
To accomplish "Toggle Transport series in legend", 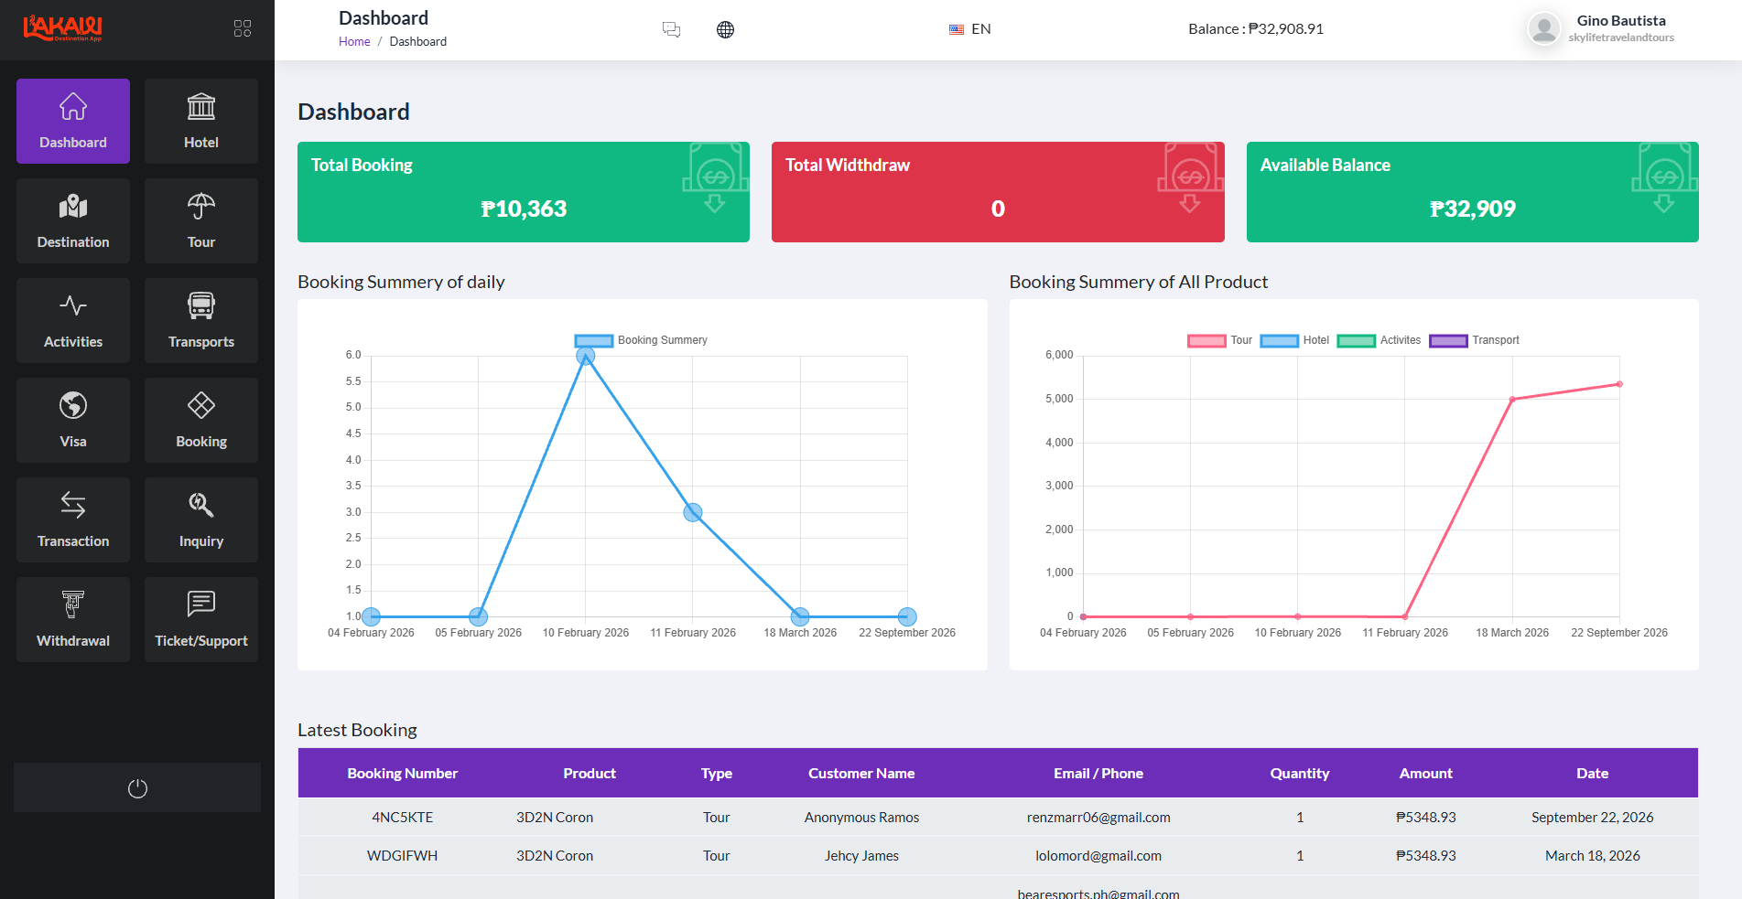I will (x=1474, y=340).
